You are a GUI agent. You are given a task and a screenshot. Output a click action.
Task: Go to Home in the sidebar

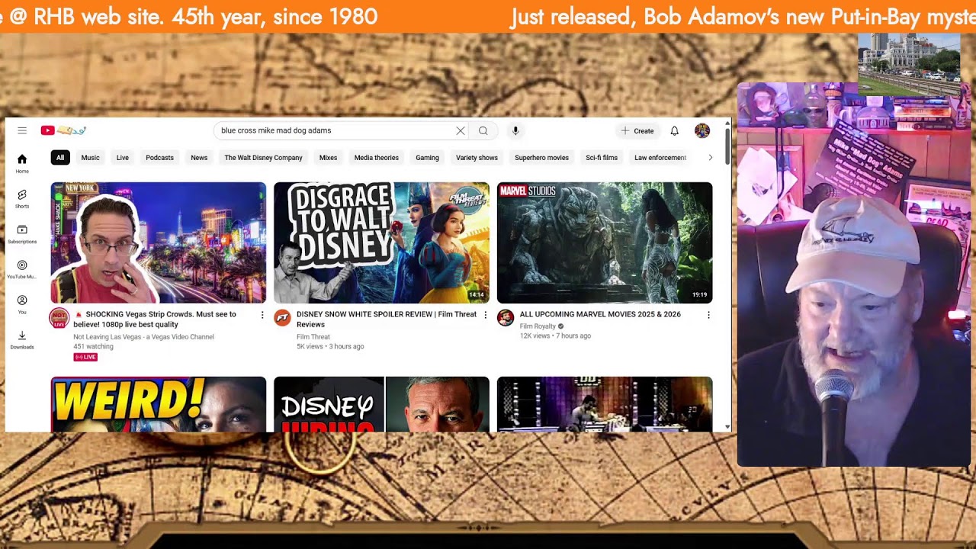pyautogui.click(x=22, y=163)
